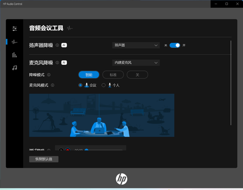Click the 扬声器降噪 section label
The width and height of the screenshot is (243, 190).
41,45
